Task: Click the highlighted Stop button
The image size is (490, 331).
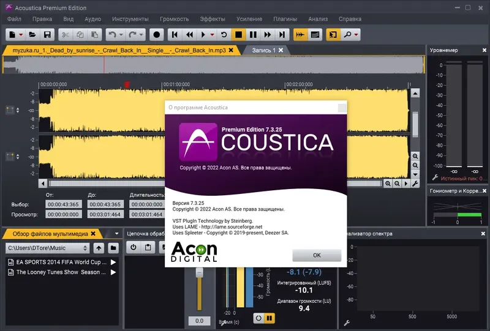Action: (x=238, y=35)
